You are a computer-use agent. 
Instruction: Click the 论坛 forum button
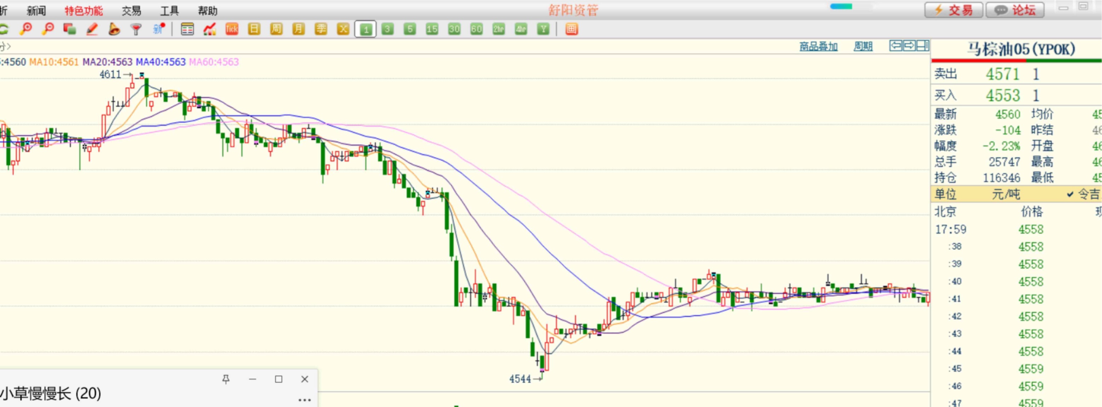coord(1015,10)
